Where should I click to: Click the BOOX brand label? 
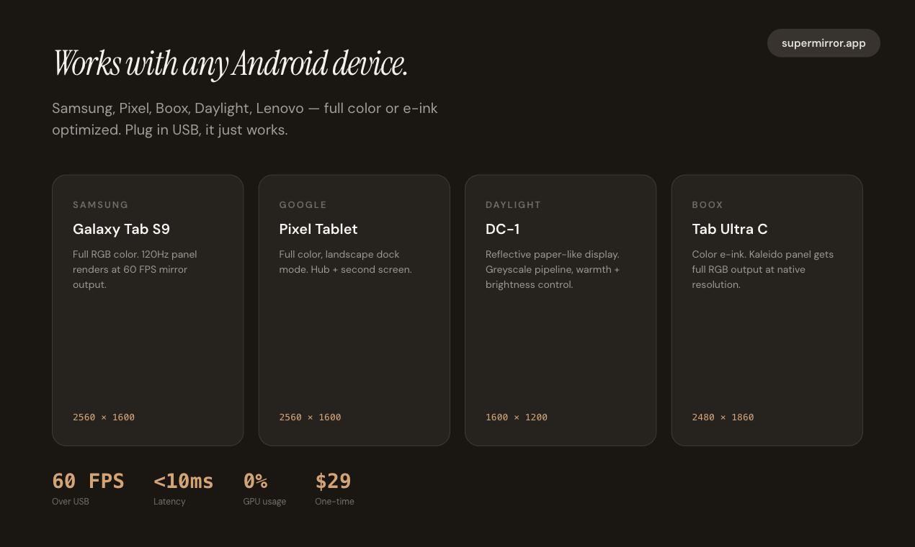point(708,205)
